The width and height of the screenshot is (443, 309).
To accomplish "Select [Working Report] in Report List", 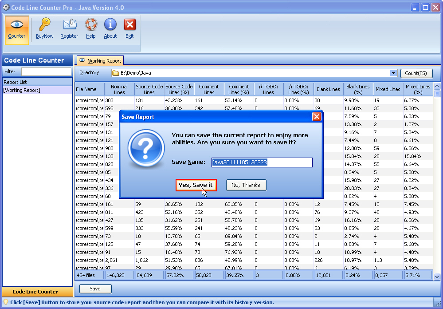I will point(37,90).
